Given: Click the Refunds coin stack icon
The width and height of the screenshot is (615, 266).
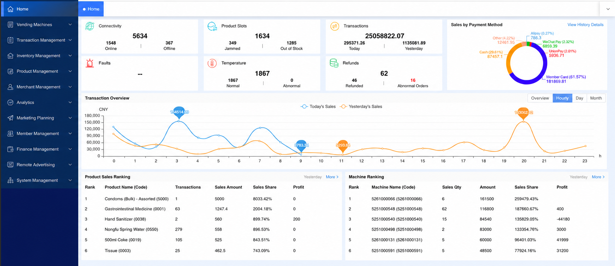Looking at the screenshot, I should click(x=334, y=63).
